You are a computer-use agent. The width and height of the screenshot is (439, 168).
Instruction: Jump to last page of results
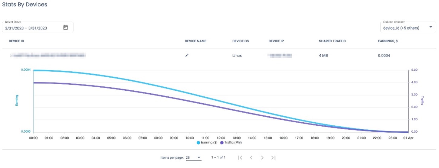[x=273, y=157]
